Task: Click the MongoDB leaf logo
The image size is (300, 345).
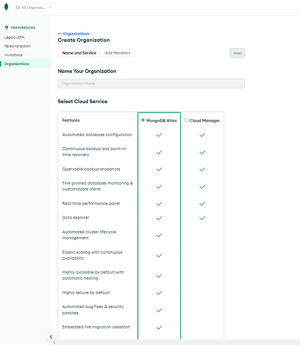Action: (6, 7)
